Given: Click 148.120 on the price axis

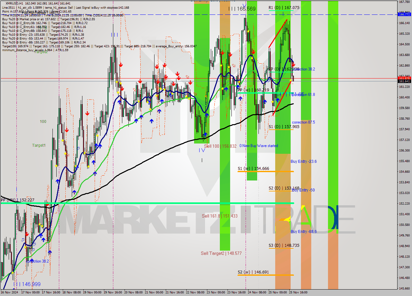Looking at the screenshot, I should click(x=404, y=257).
